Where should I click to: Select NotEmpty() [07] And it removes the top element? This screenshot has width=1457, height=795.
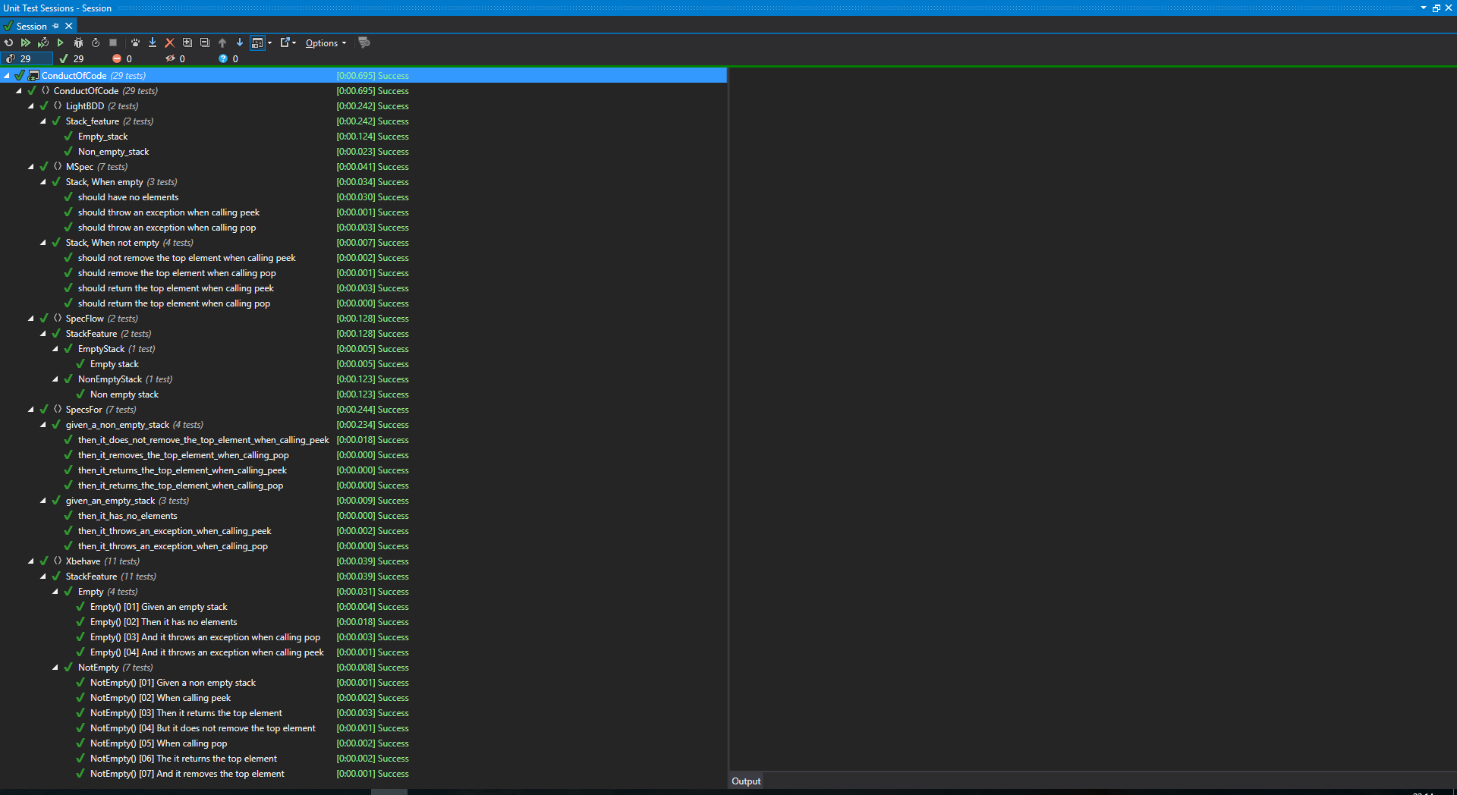pos(187,774)
